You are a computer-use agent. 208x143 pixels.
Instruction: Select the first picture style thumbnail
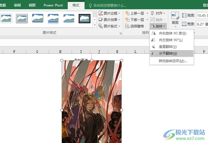click(6, 18)
